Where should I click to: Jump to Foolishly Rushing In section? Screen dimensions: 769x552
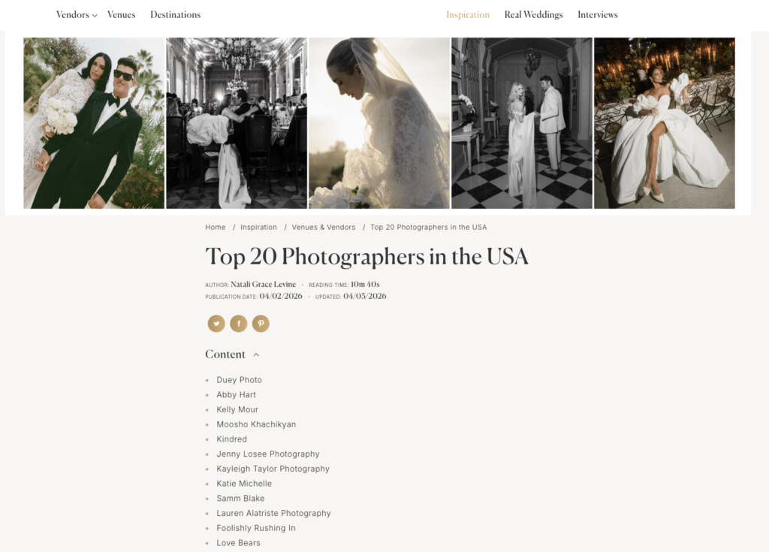256,528
